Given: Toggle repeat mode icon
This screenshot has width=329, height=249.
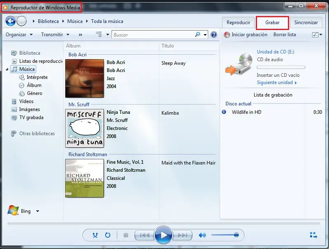Looking at the screenshot, I should point(108,235).
